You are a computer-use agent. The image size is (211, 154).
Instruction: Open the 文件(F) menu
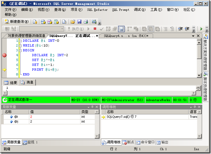(10, 10)
